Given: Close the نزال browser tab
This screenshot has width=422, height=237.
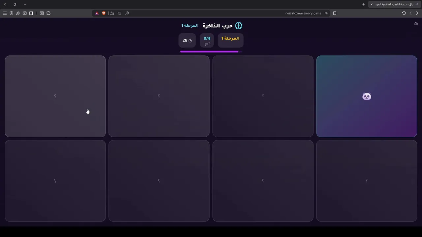Looking at the screenshot, I should pyautogui.click(x=372, y=4).
